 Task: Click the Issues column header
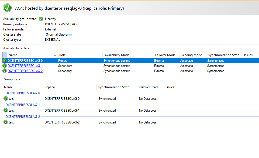248,55
